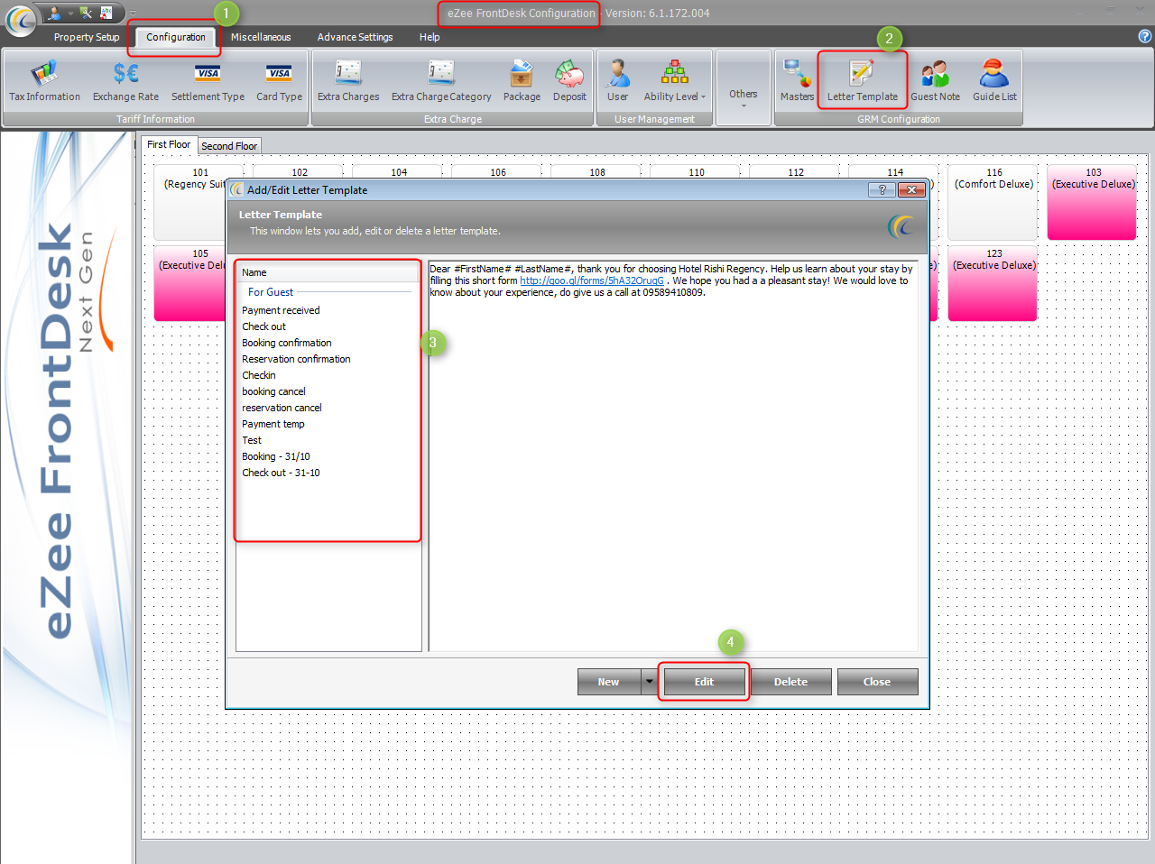1155x864 pixels.
Task: Select 'Check out - 31-10' template
Action: click(281, 473)
